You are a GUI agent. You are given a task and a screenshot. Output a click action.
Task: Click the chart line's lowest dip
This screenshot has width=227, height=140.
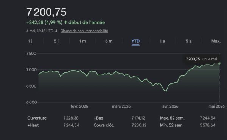[166, 91]
